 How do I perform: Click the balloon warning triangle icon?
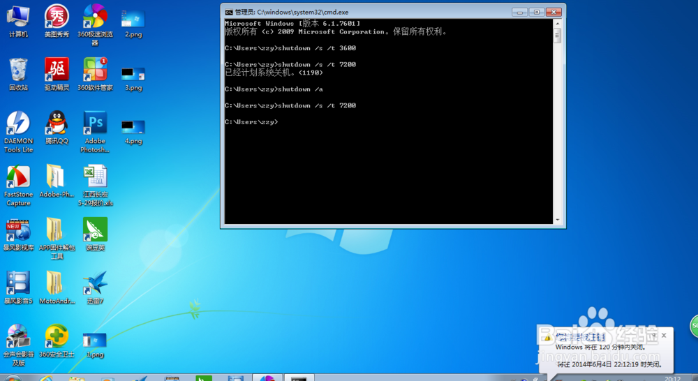click(547, 338)
